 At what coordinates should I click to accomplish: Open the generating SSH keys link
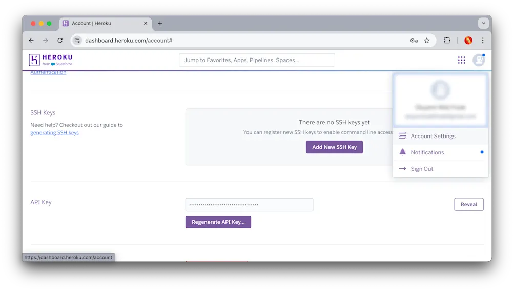click(x=54, y=133)
